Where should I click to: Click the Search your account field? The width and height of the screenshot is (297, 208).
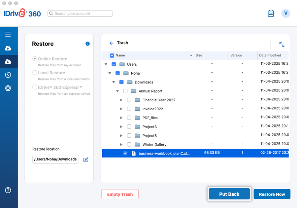pos(80,14)
